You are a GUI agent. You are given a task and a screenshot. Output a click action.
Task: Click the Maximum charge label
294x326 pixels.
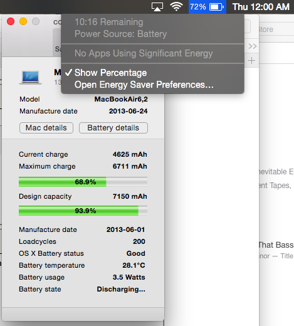[x=47, y=166]
